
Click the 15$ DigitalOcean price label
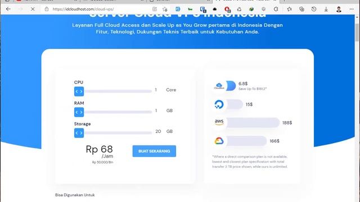[x=249, y=104]
